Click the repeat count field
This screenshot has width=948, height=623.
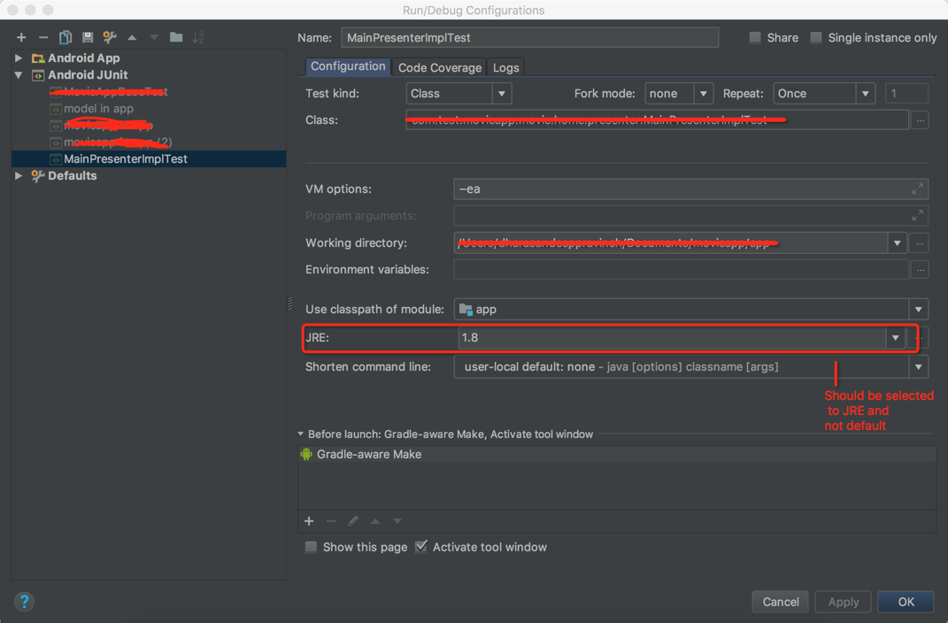point(906,94)
